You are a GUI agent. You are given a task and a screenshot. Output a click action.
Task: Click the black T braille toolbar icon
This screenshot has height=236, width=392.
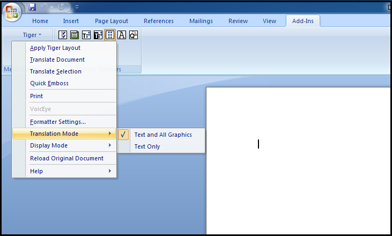[98, 35]
